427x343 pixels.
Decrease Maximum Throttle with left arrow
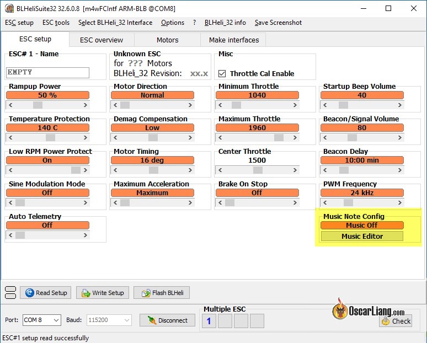(x=220, y=137)
